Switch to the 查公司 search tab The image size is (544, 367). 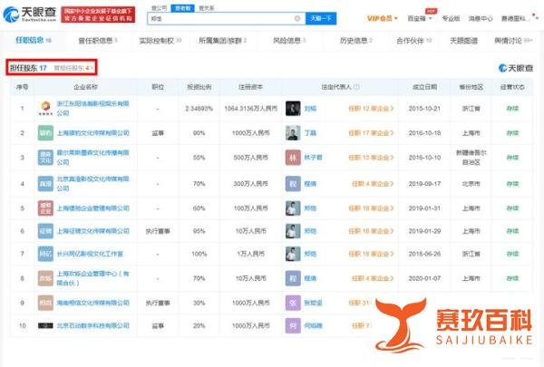pyautogui.click(x=159, y=7)
